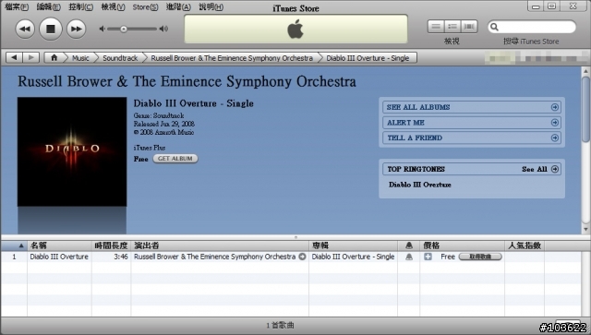Mute using the low-volume speaker icon

pyautogui.click(x=102, y=29)
